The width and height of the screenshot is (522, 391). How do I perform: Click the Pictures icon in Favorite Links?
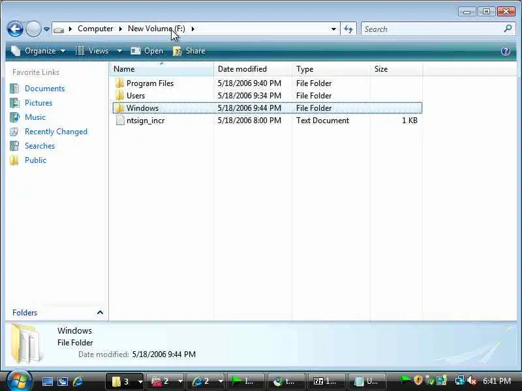click(14, 103)
